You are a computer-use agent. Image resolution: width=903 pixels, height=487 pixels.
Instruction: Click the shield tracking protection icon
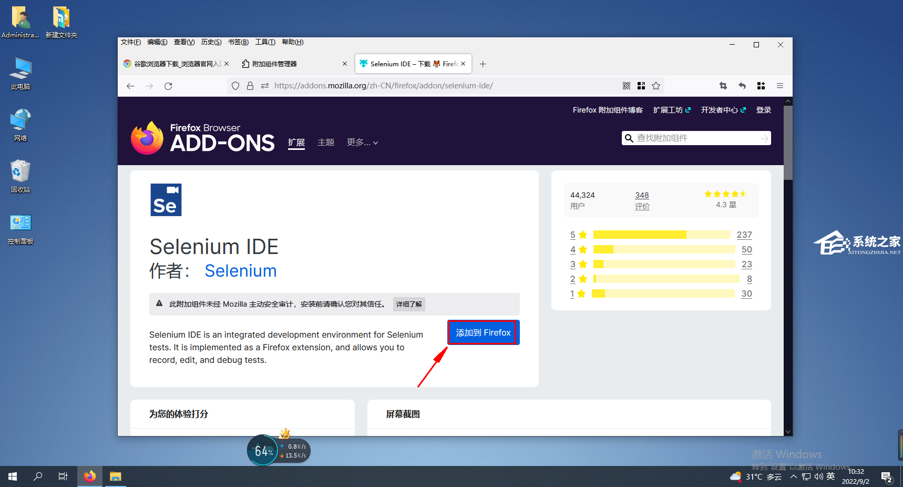click(x=235, y=86)
